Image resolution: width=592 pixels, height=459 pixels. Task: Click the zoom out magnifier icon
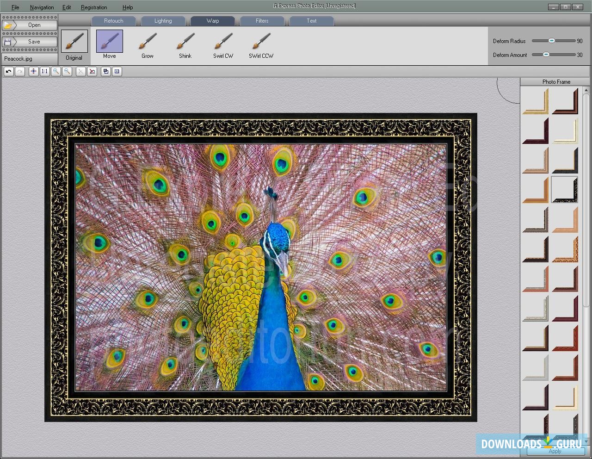[67, 71]
